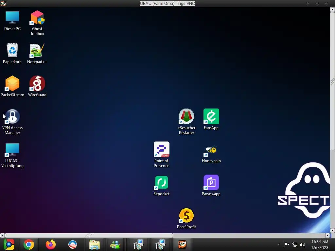This screenshot has height=251, width=335.
Task: Click the TigerVNC title bar text
Action: pos(167,3)
